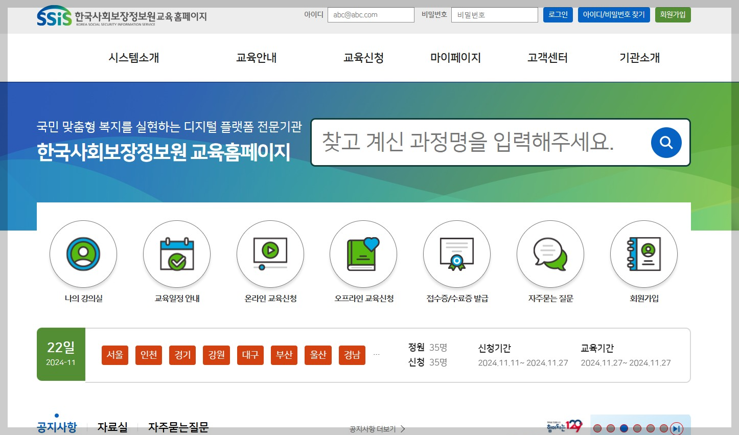Image resolution: width=739 pixels, height=435 pixels.
Task: Select the 부산 region button
Action: point(284,355)
